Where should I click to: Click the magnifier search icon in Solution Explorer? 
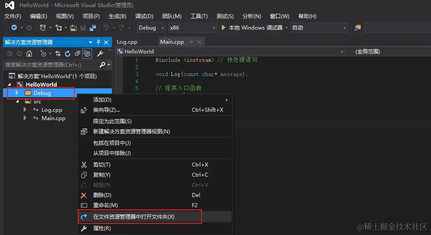pos(102,65)
